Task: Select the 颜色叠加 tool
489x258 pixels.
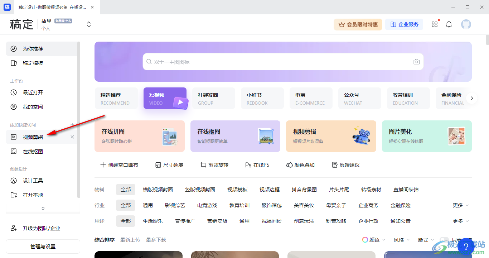Action: (300, 165)
